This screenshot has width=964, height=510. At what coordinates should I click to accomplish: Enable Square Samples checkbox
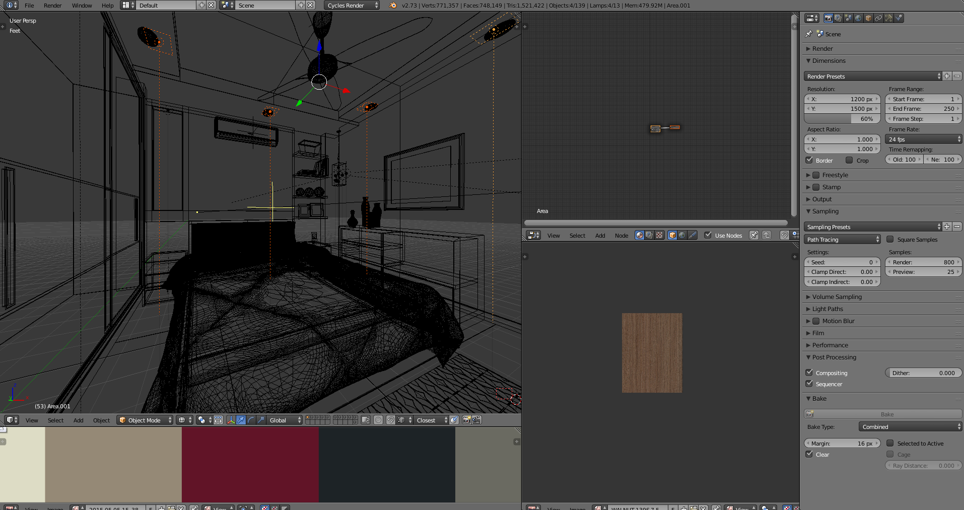890,240
